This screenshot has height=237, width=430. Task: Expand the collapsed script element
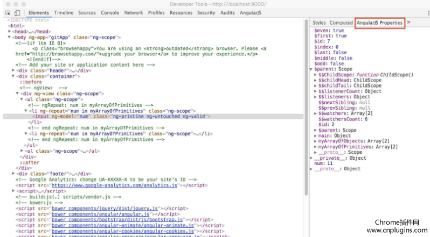click(13, 191)
